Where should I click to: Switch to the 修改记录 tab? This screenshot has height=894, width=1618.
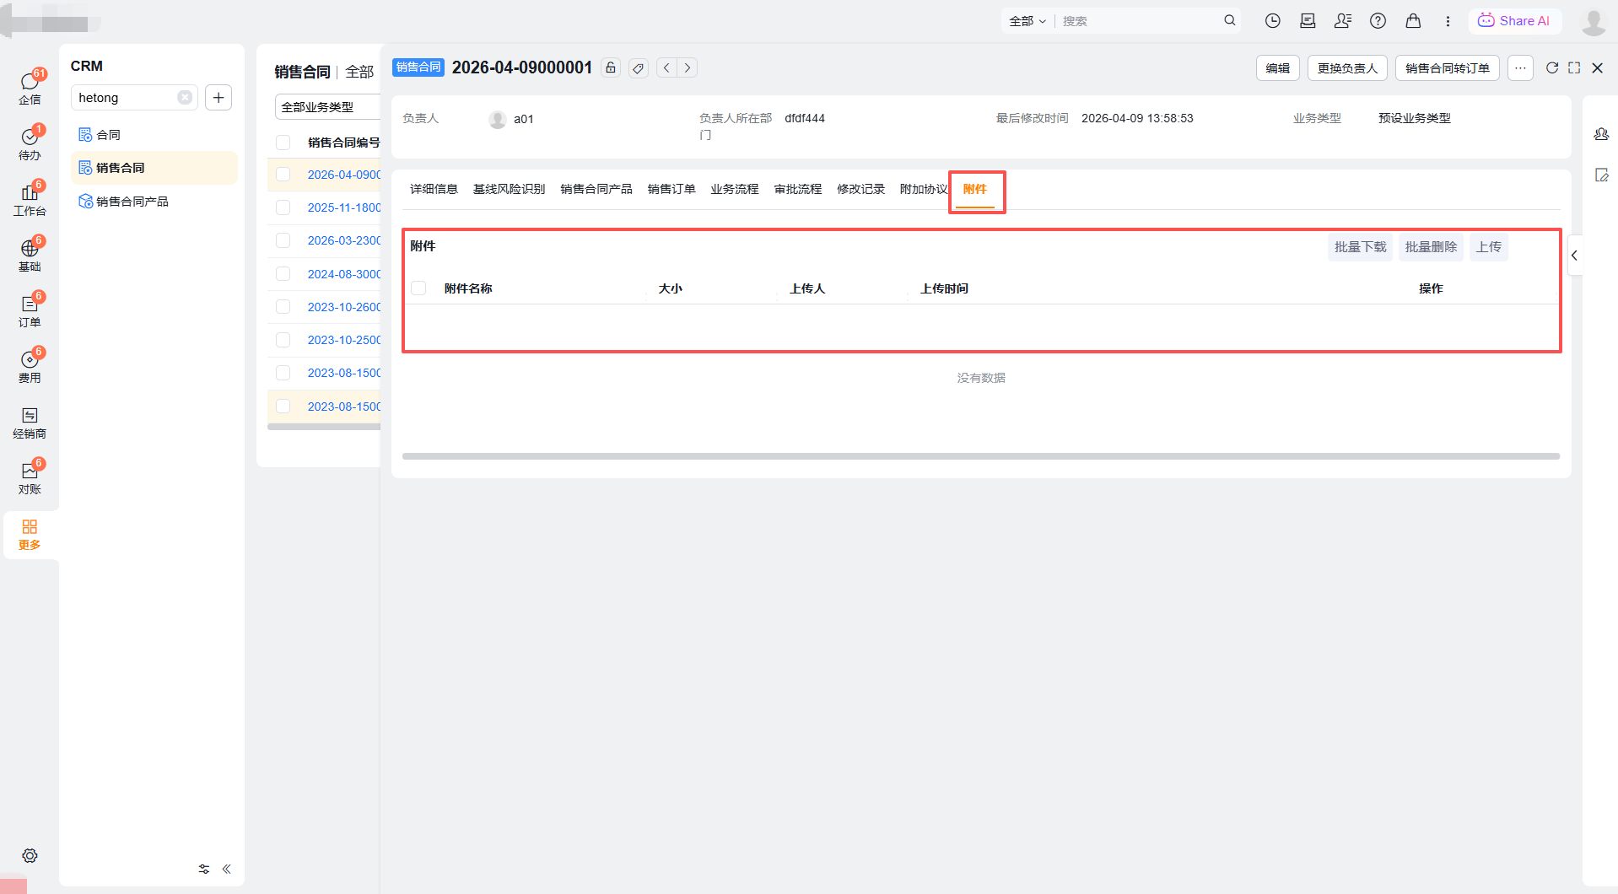(x=860, y=189)
